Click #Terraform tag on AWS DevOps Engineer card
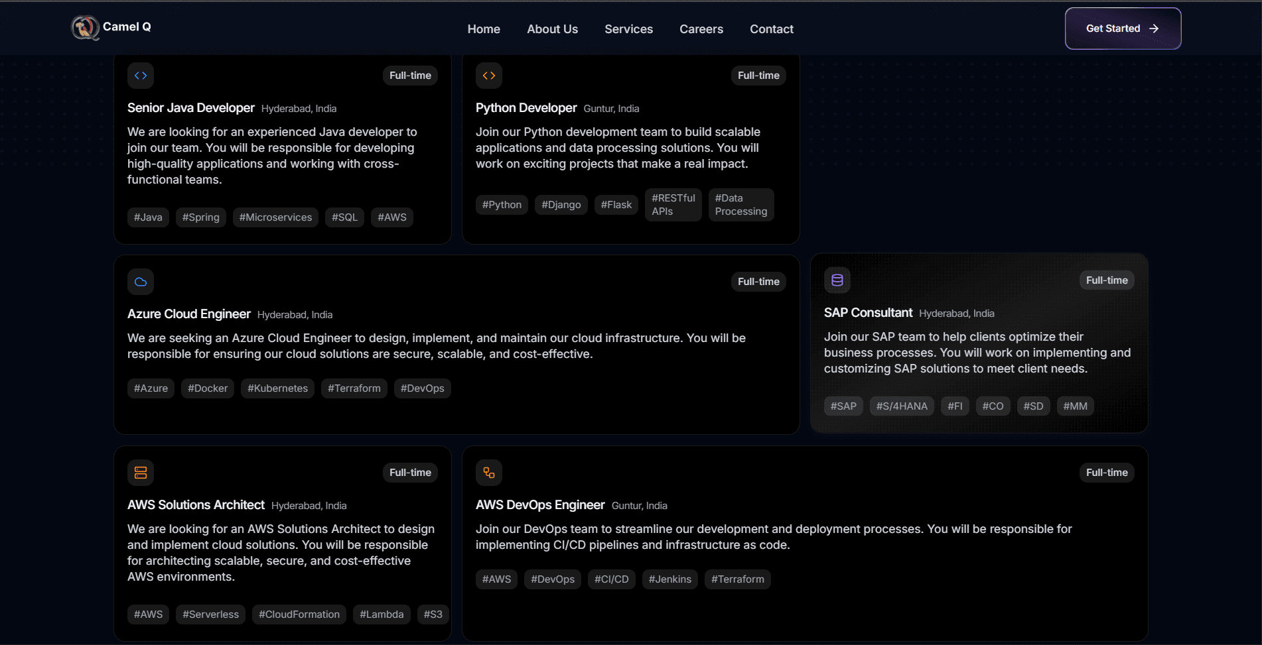Screen dimensions: 1262x645 tap(738, 579)
